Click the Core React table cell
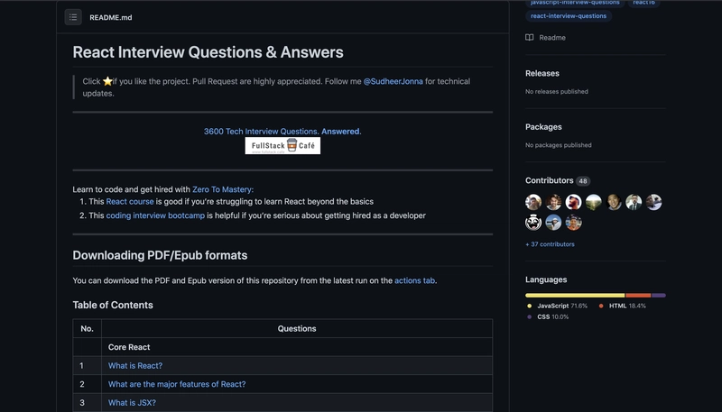722x412 pixels. click(x=297, y=347)
